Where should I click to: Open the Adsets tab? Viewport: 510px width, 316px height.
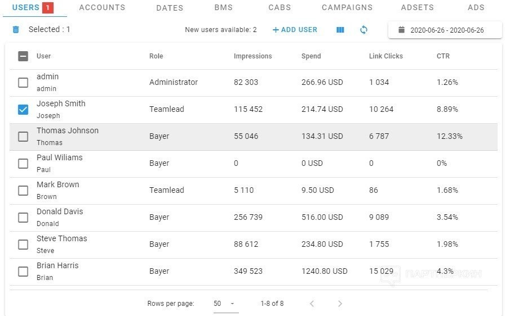pos(418,7)
